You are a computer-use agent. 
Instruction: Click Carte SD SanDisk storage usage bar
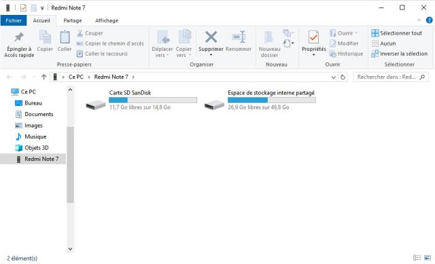click(153, 100)
